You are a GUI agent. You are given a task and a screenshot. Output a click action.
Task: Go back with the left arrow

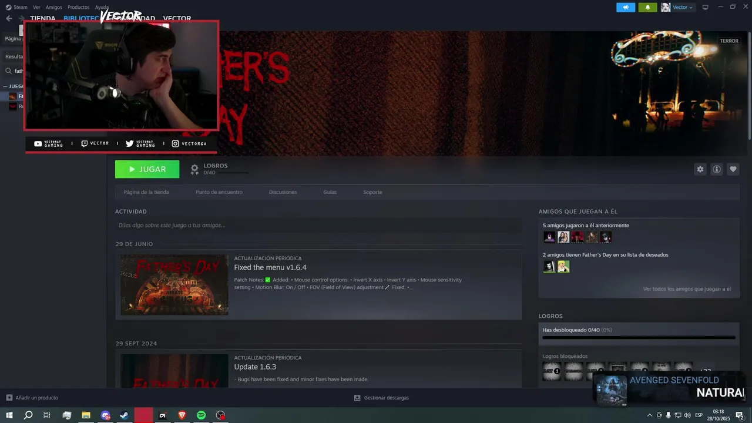(x=9, y=18)
